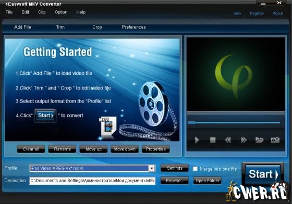Take a snapshot with the camera icon

[x=275, y=140]
